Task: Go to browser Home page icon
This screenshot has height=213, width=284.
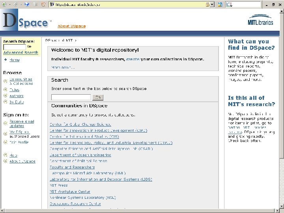Action: click(x=43, y=4)
